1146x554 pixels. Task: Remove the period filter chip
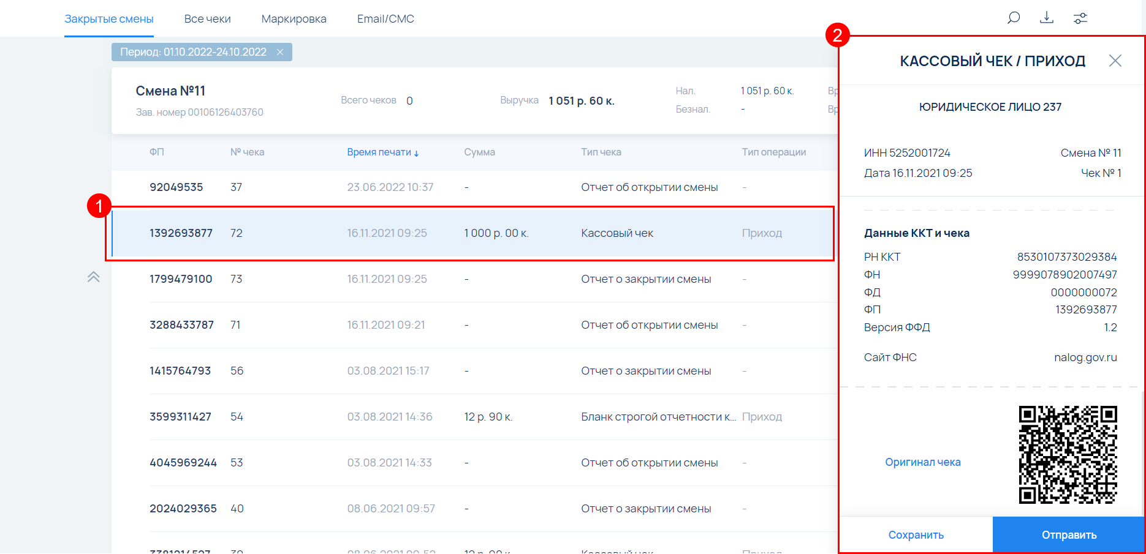click(280, 52)
